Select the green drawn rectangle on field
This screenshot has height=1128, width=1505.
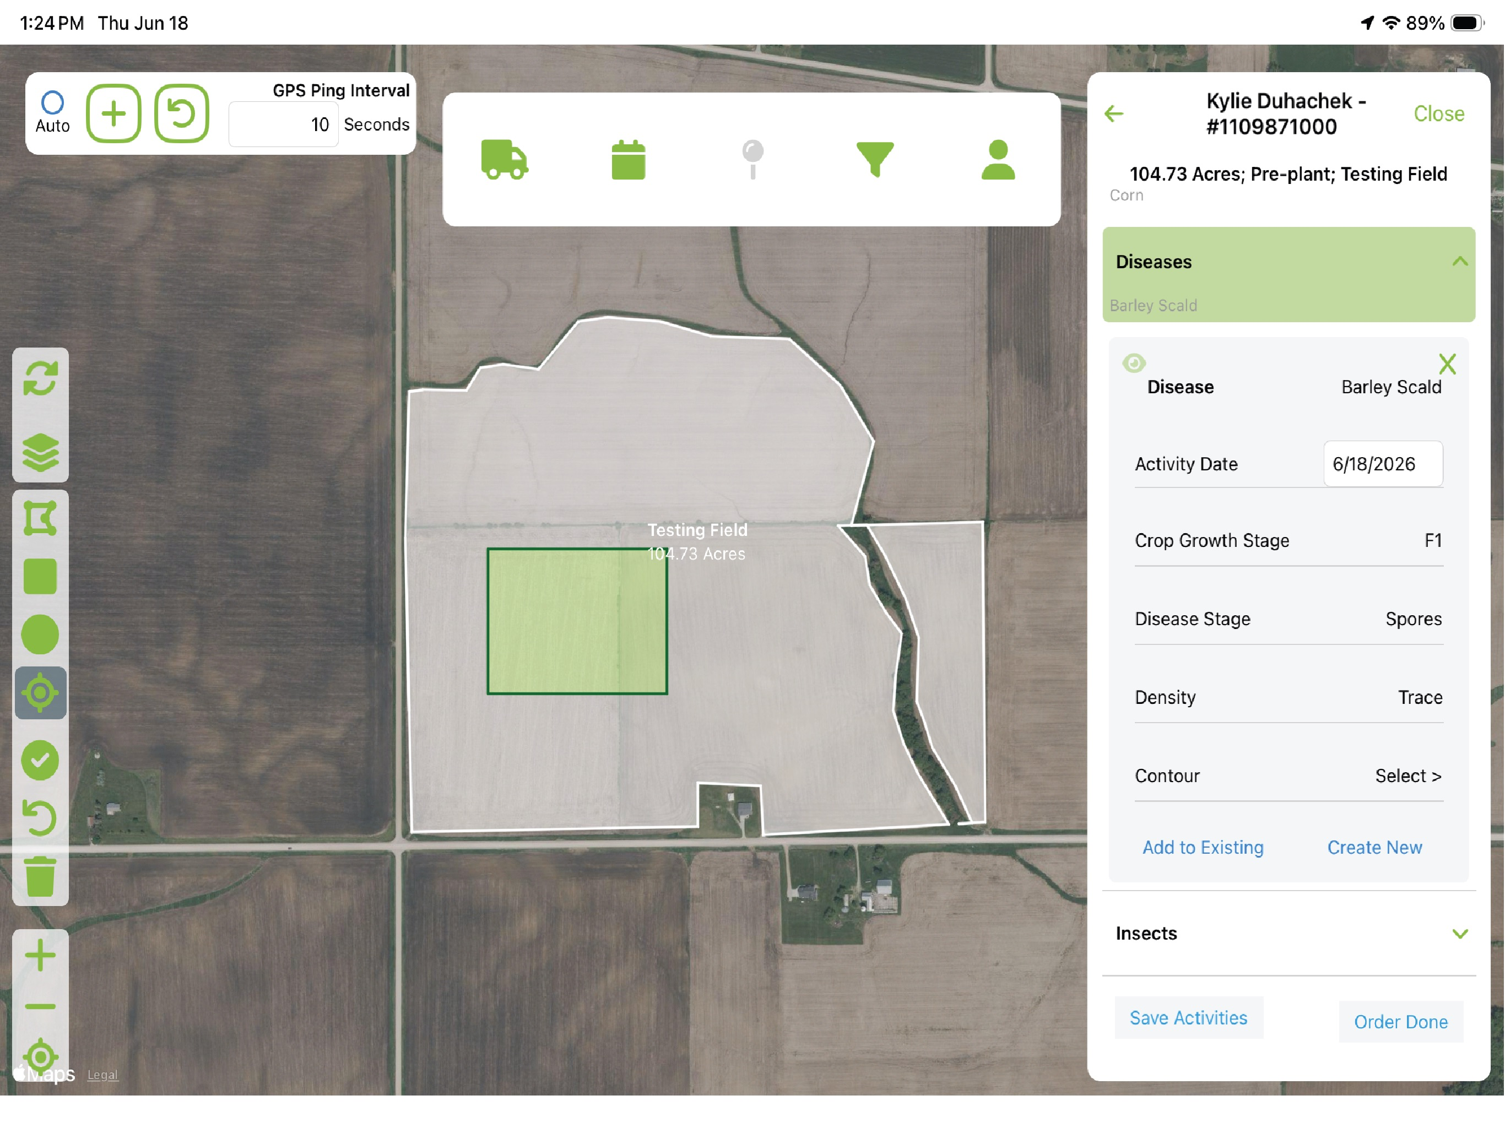[x=577, y=621]
